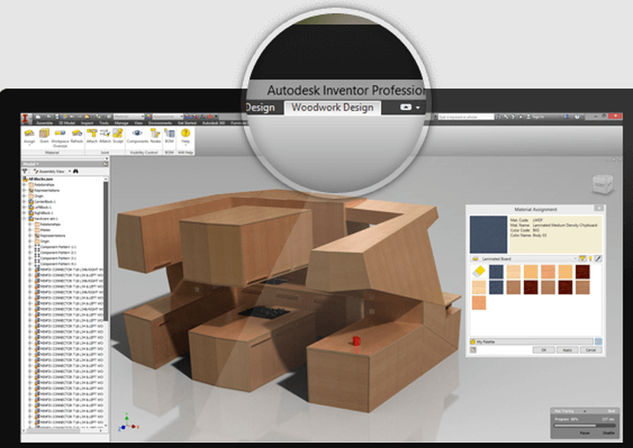The height and width of the screenshot is (448, 633).
Task: Click the Refresh material icon
Action: 77,135
